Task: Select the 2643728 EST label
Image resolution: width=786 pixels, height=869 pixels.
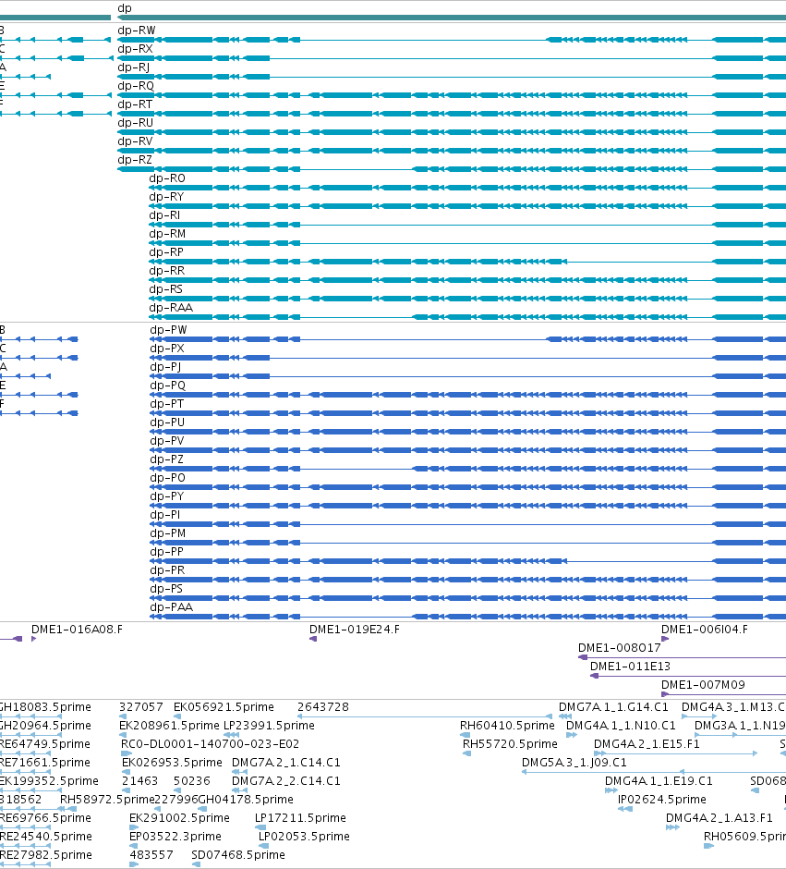Action: pyautogui.click(x=323, y=707)
